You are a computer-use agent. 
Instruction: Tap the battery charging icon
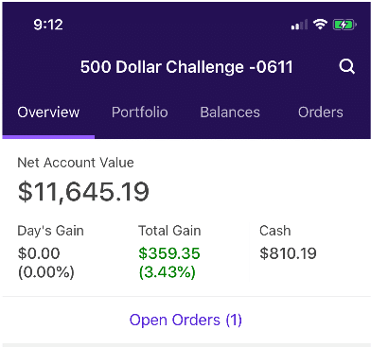click(x=344, y=25)
